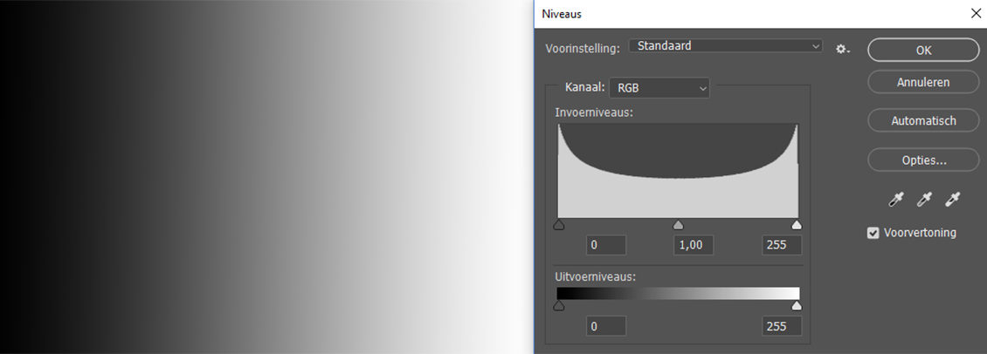Click the output white slider handle
The width and height of the screenshot is (987, 354).
(796, 306)
